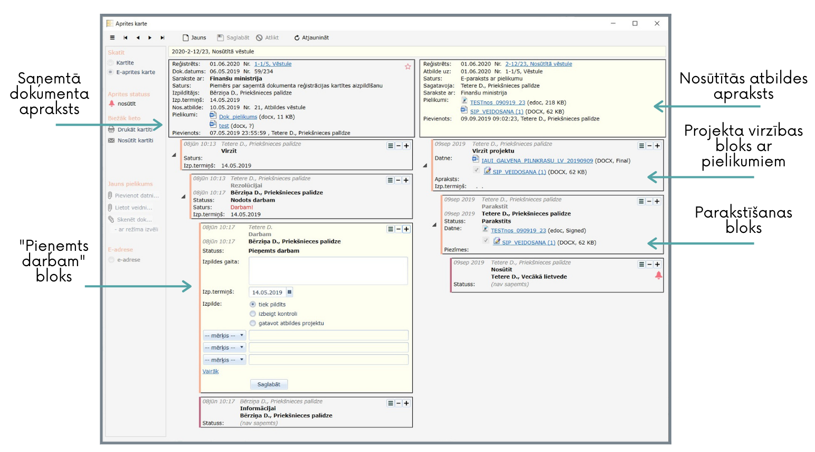Choose 'gatavot atbildes projektu' radio option
815x452 pixels.
coord(253,323)
